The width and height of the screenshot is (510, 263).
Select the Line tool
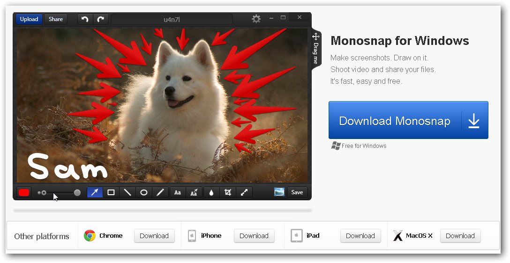pyautogui.click(x=127, y=192)
